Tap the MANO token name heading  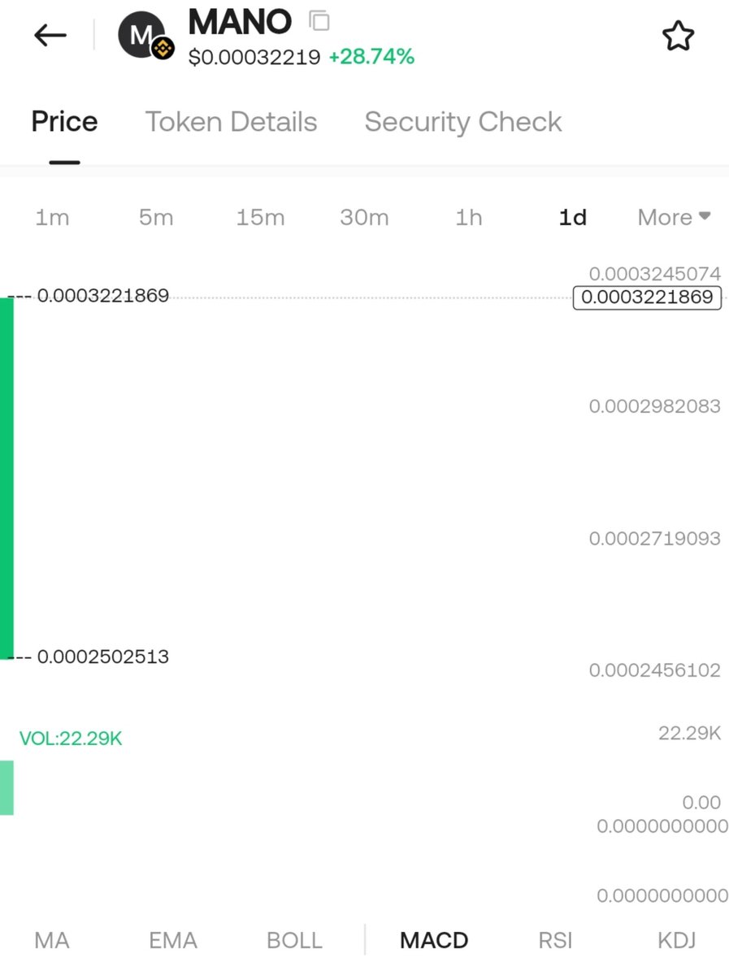[x=240, y=22]
